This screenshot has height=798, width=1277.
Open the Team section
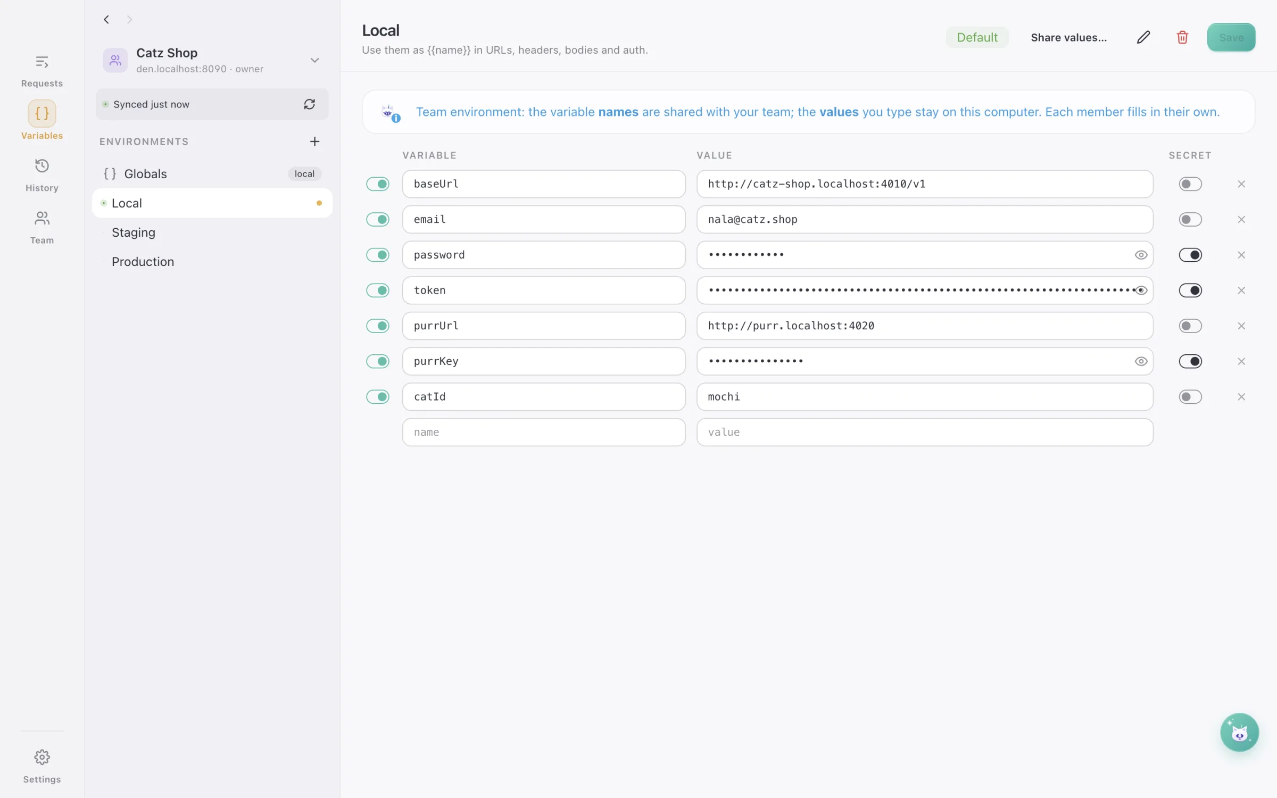click(42, 227)
